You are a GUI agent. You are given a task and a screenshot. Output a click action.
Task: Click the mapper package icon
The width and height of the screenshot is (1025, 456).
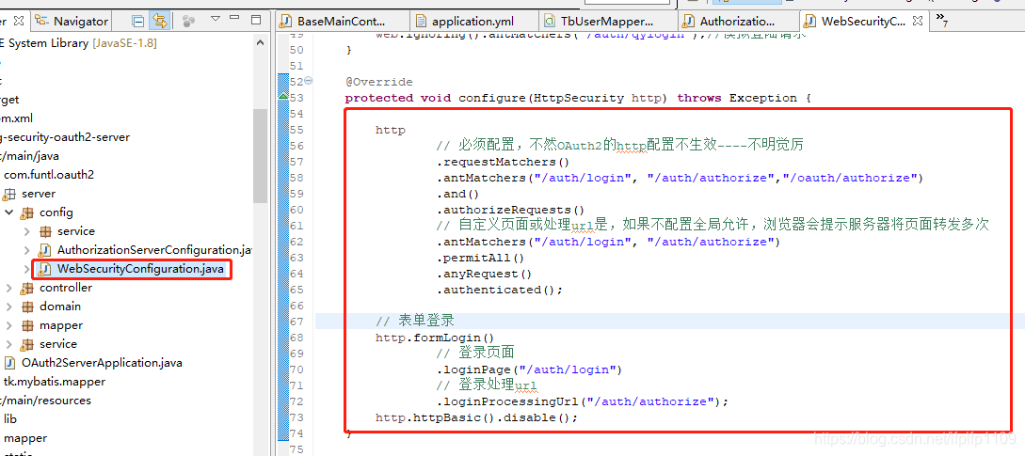coord(26,325)
